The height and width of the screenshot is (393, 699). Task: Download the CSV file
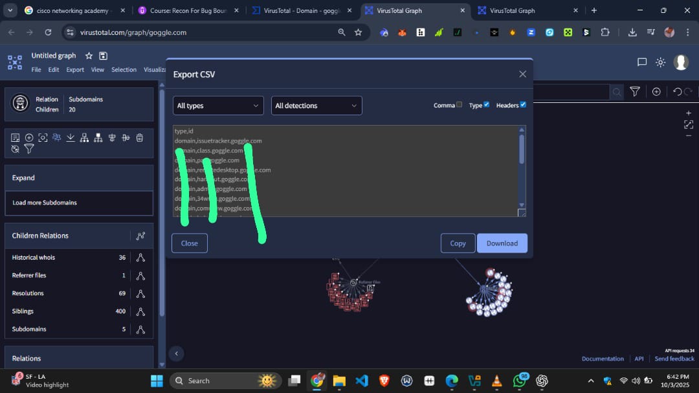pos(502,243)
